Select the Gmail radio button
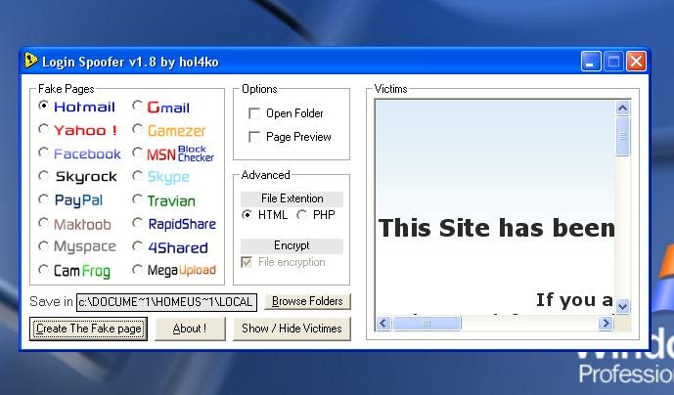Viewport: 674px width, 395px height. pyautogui.click(x=137, y=106)
